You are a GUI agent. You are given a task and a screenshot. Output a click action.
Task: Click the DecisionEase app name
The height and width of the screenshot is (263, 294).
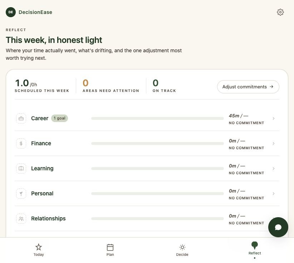[x=35, y=12]
